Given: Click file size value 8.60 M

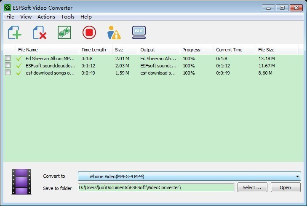Looking at the screenshot, I should pyautogui.click(x=265, y=73).
